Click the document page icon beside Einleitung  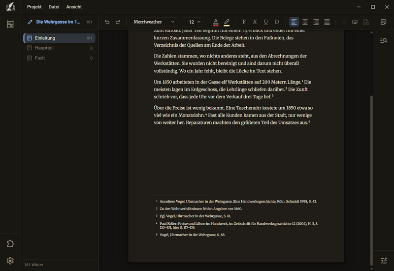(30, 38)
